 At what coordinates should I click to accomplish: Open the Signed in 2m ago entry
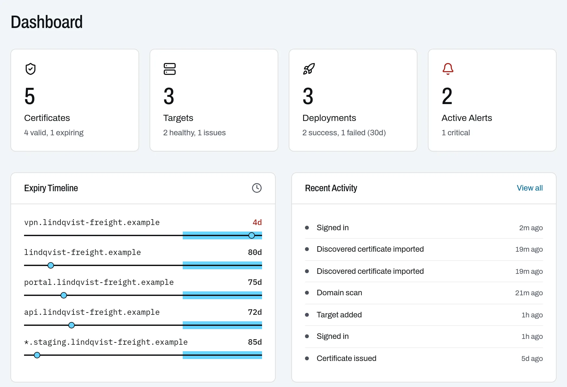click(x=424, y=228)
